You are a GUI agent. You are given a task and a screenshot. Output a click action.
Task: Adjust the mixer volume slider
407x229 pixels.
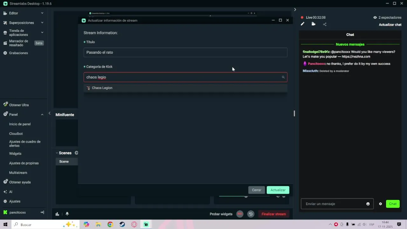click(x=246, y=197)
